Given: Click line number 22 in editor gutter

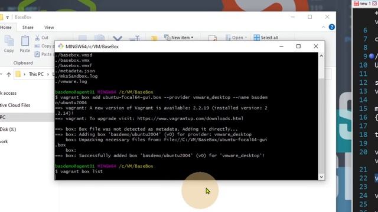Looking at the screenshot, I should (x=363, y=178).
